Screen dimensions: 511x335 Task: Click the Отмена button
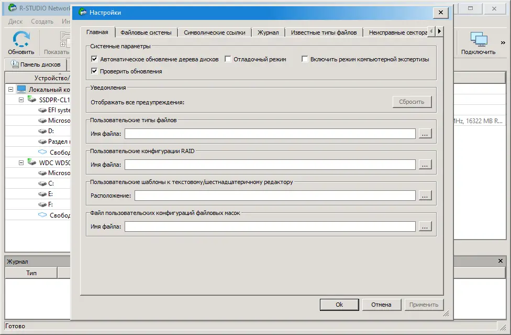[381, 305]
